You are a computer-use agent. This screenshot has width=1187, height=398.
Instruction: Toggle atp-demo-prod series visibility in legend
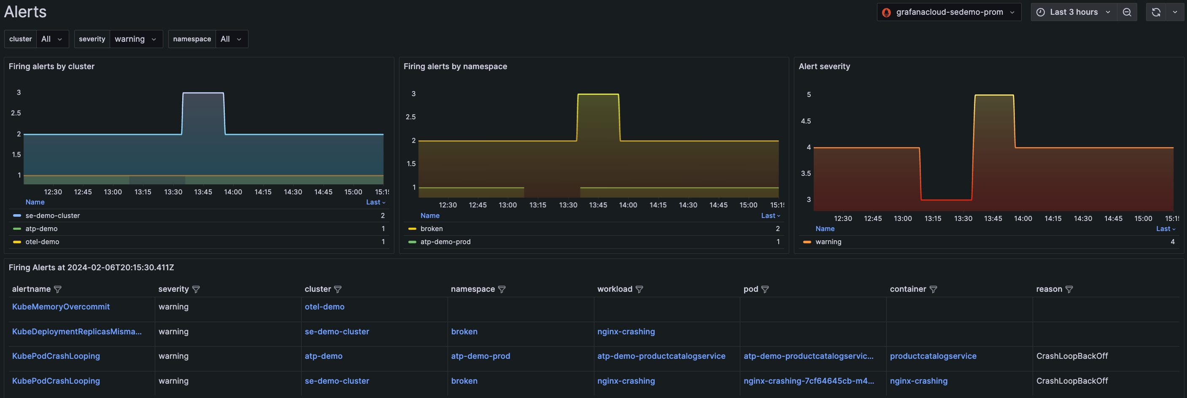tap(445, 242)
